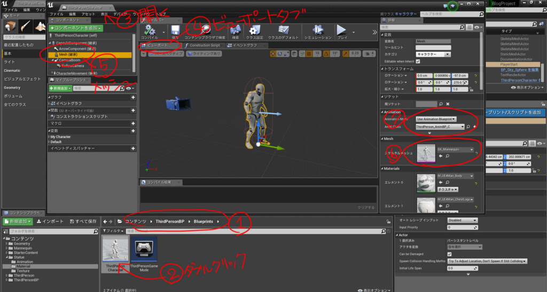Viewport: 547px width, 292px height.
Task: Click the Save (保存) floppy disk icon
Action: click(x=175, y=30)
